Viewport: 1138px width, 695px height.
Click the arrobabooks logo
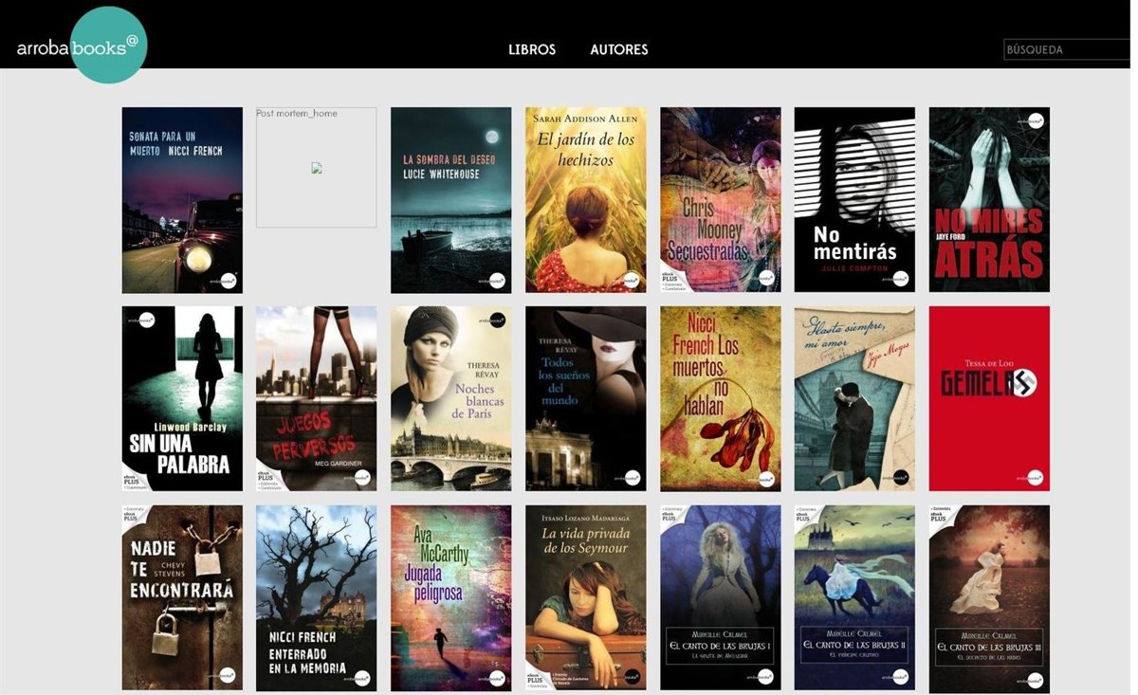coord(80,47)
